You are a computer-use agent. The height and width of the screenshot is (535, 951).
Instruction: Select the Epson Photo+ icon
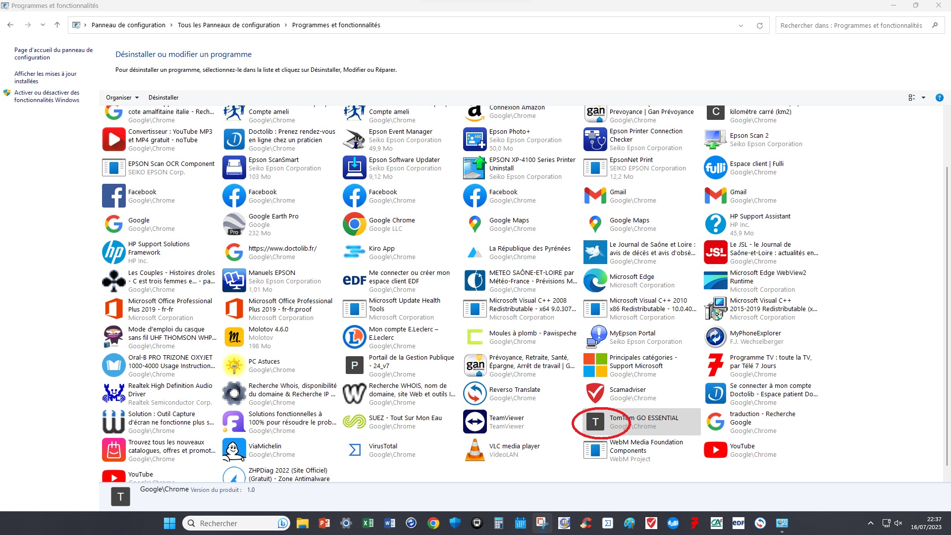[475, 140]
